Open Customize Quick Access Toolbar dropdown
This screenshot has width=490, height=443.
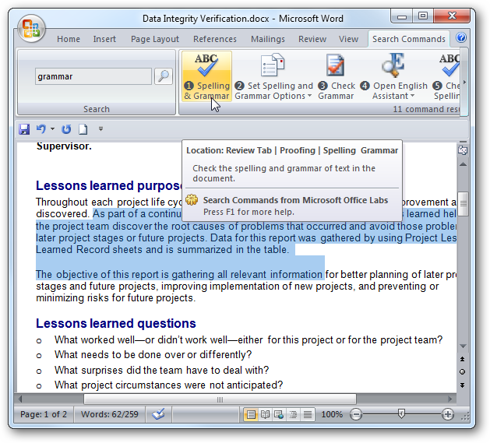(100, 128)
